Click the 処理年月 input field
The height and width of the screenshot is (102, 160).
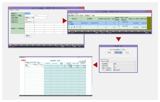coord(28,14)
